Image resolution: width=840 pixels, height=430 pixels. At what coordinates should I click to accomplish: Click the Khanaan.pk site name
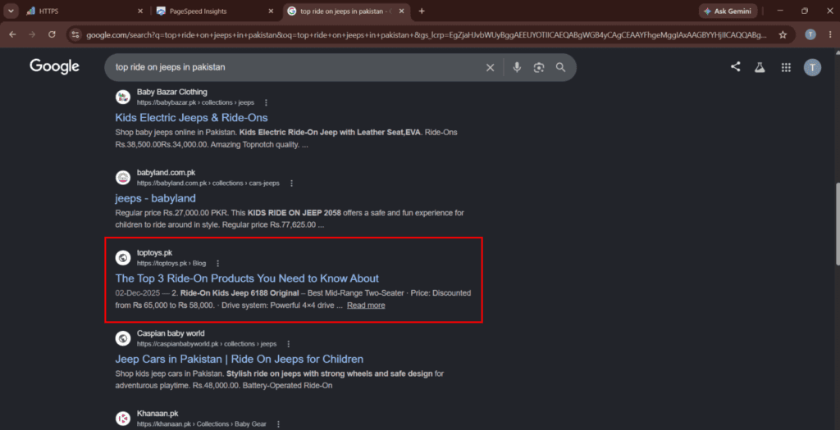coord(157,414)
